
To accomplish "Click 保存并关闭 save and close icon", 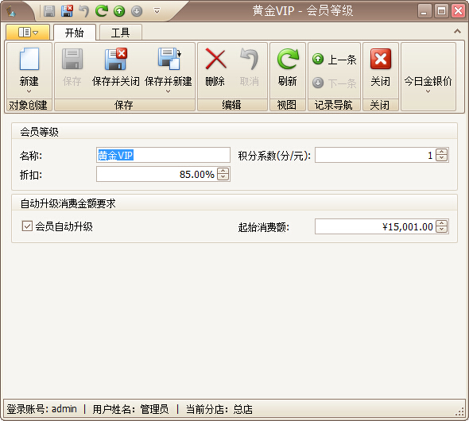I will point(116,59).
